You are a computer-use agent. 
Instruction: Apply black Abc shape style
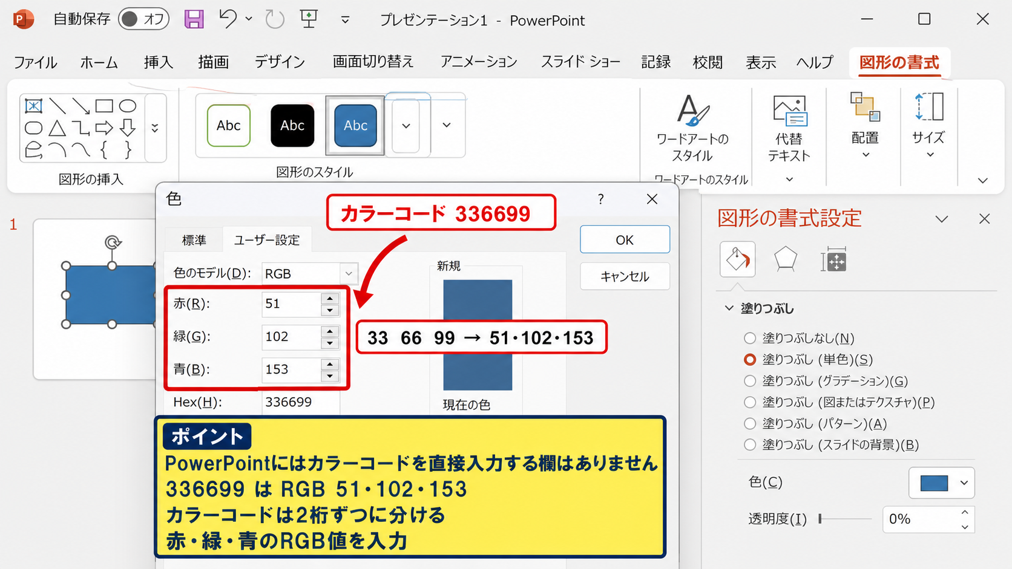tap(292, 125)
